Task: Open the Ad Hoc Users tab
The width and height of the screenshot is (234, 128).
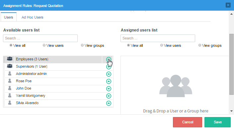Action: [33, 17]
